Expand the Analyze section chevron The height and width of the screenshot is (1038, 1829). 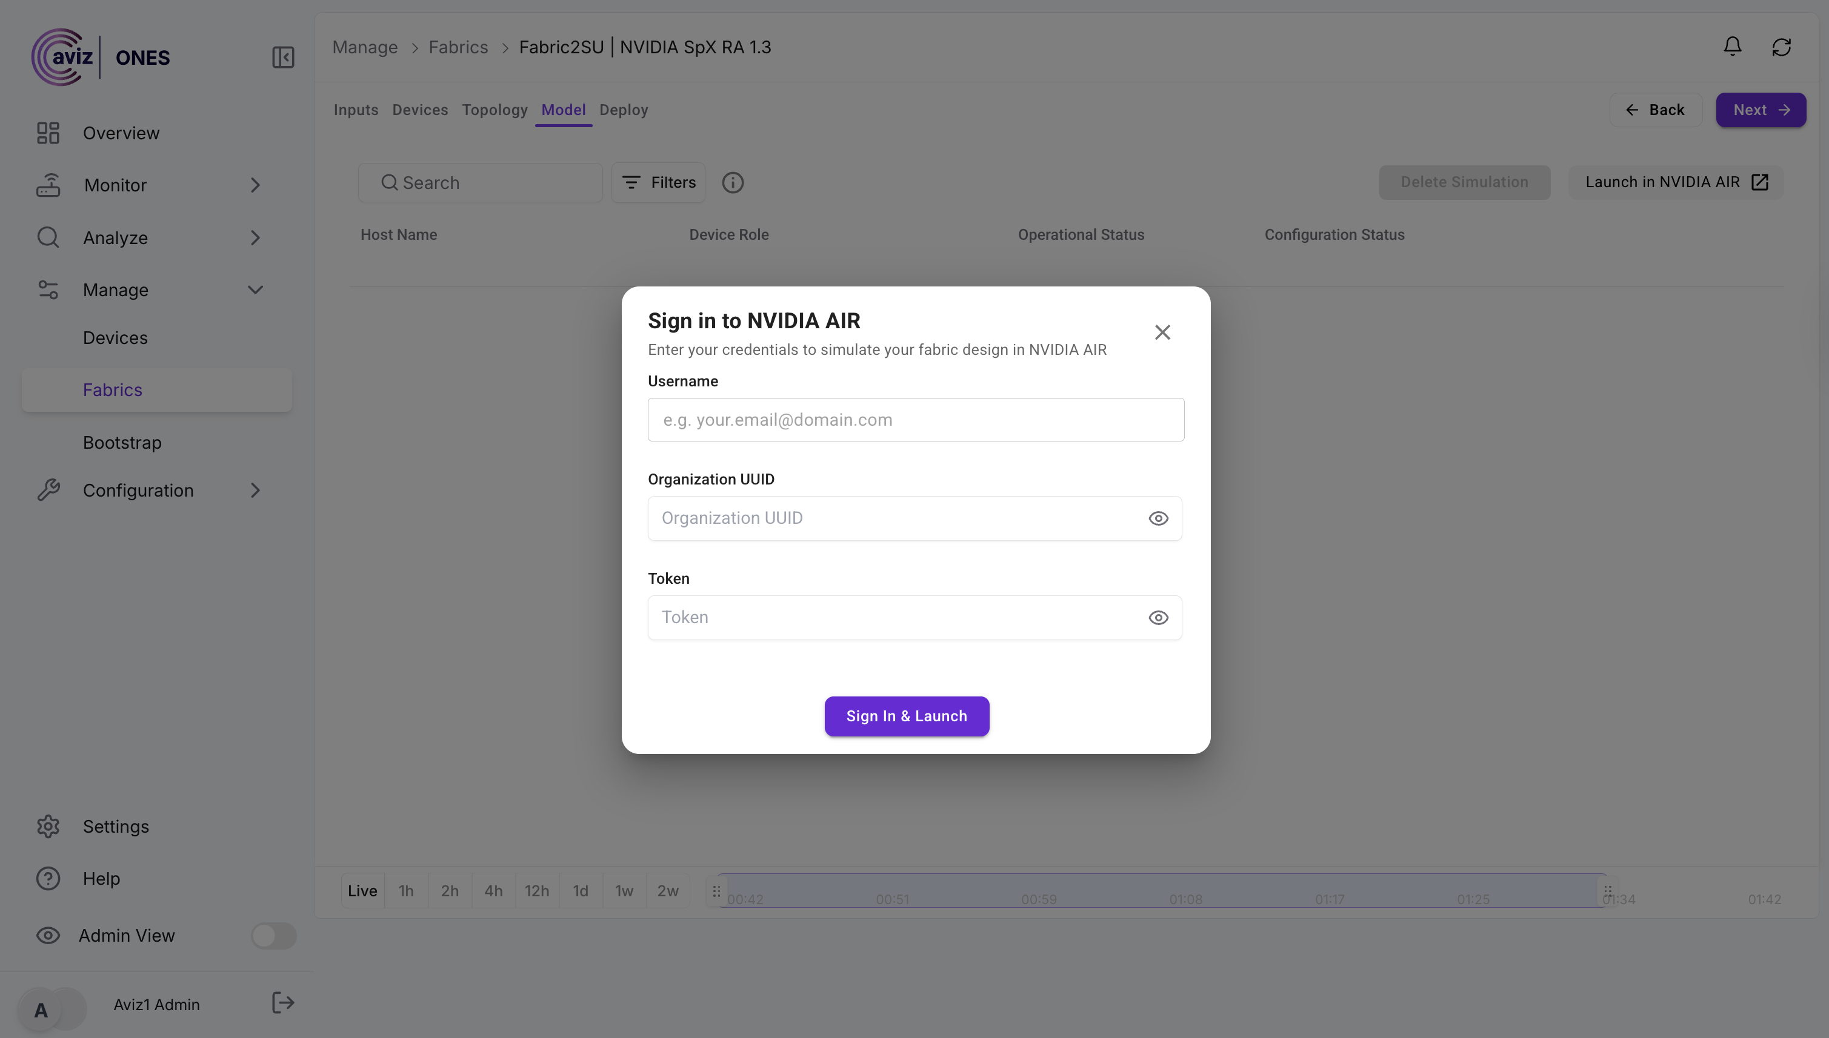(255, 237)
